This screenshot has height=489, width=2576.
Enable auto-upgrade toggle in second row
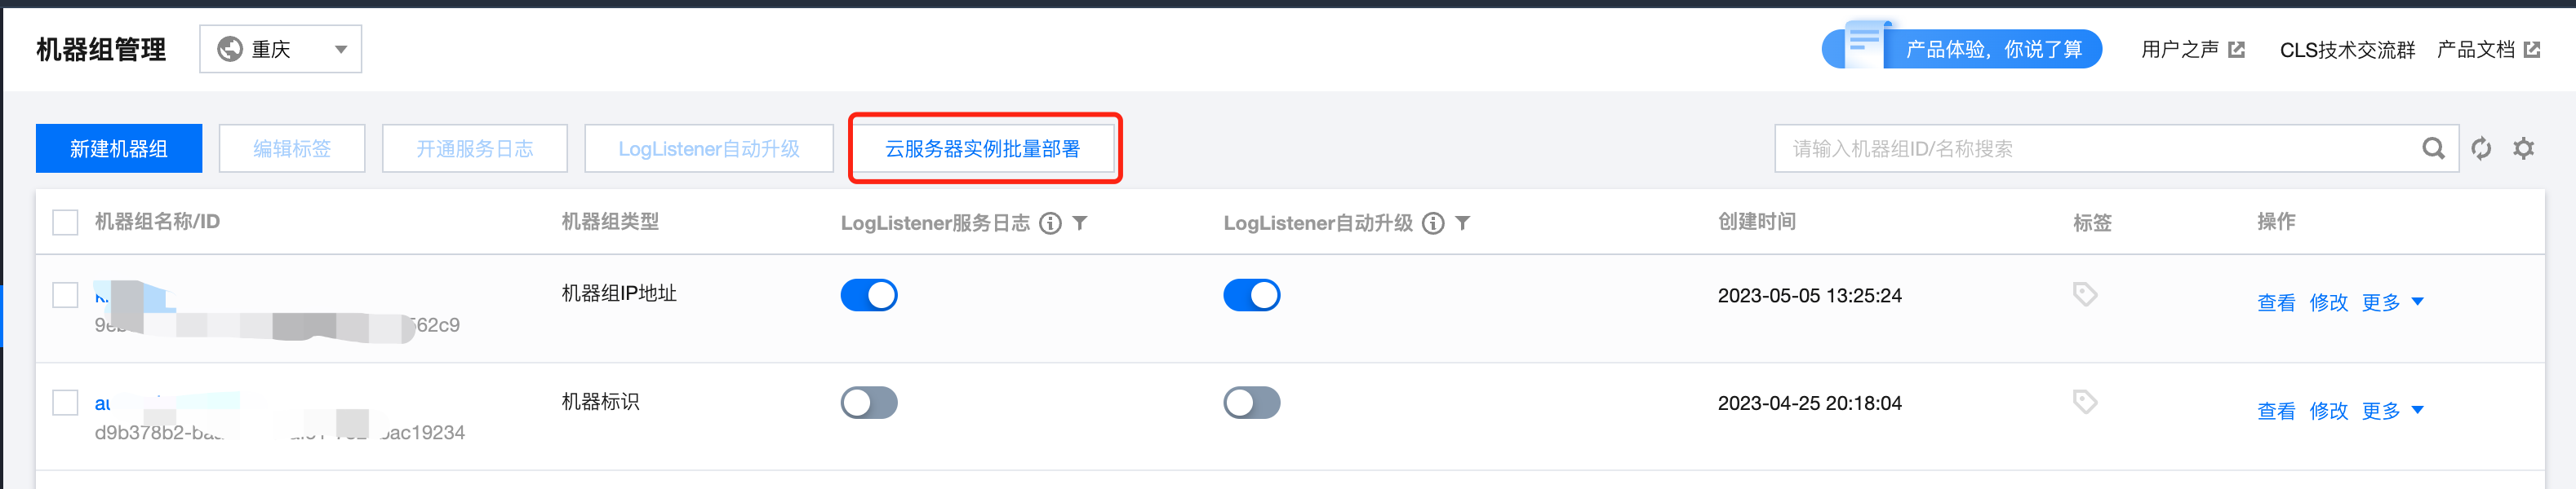pyautogui.click(x=1252, y=403)
